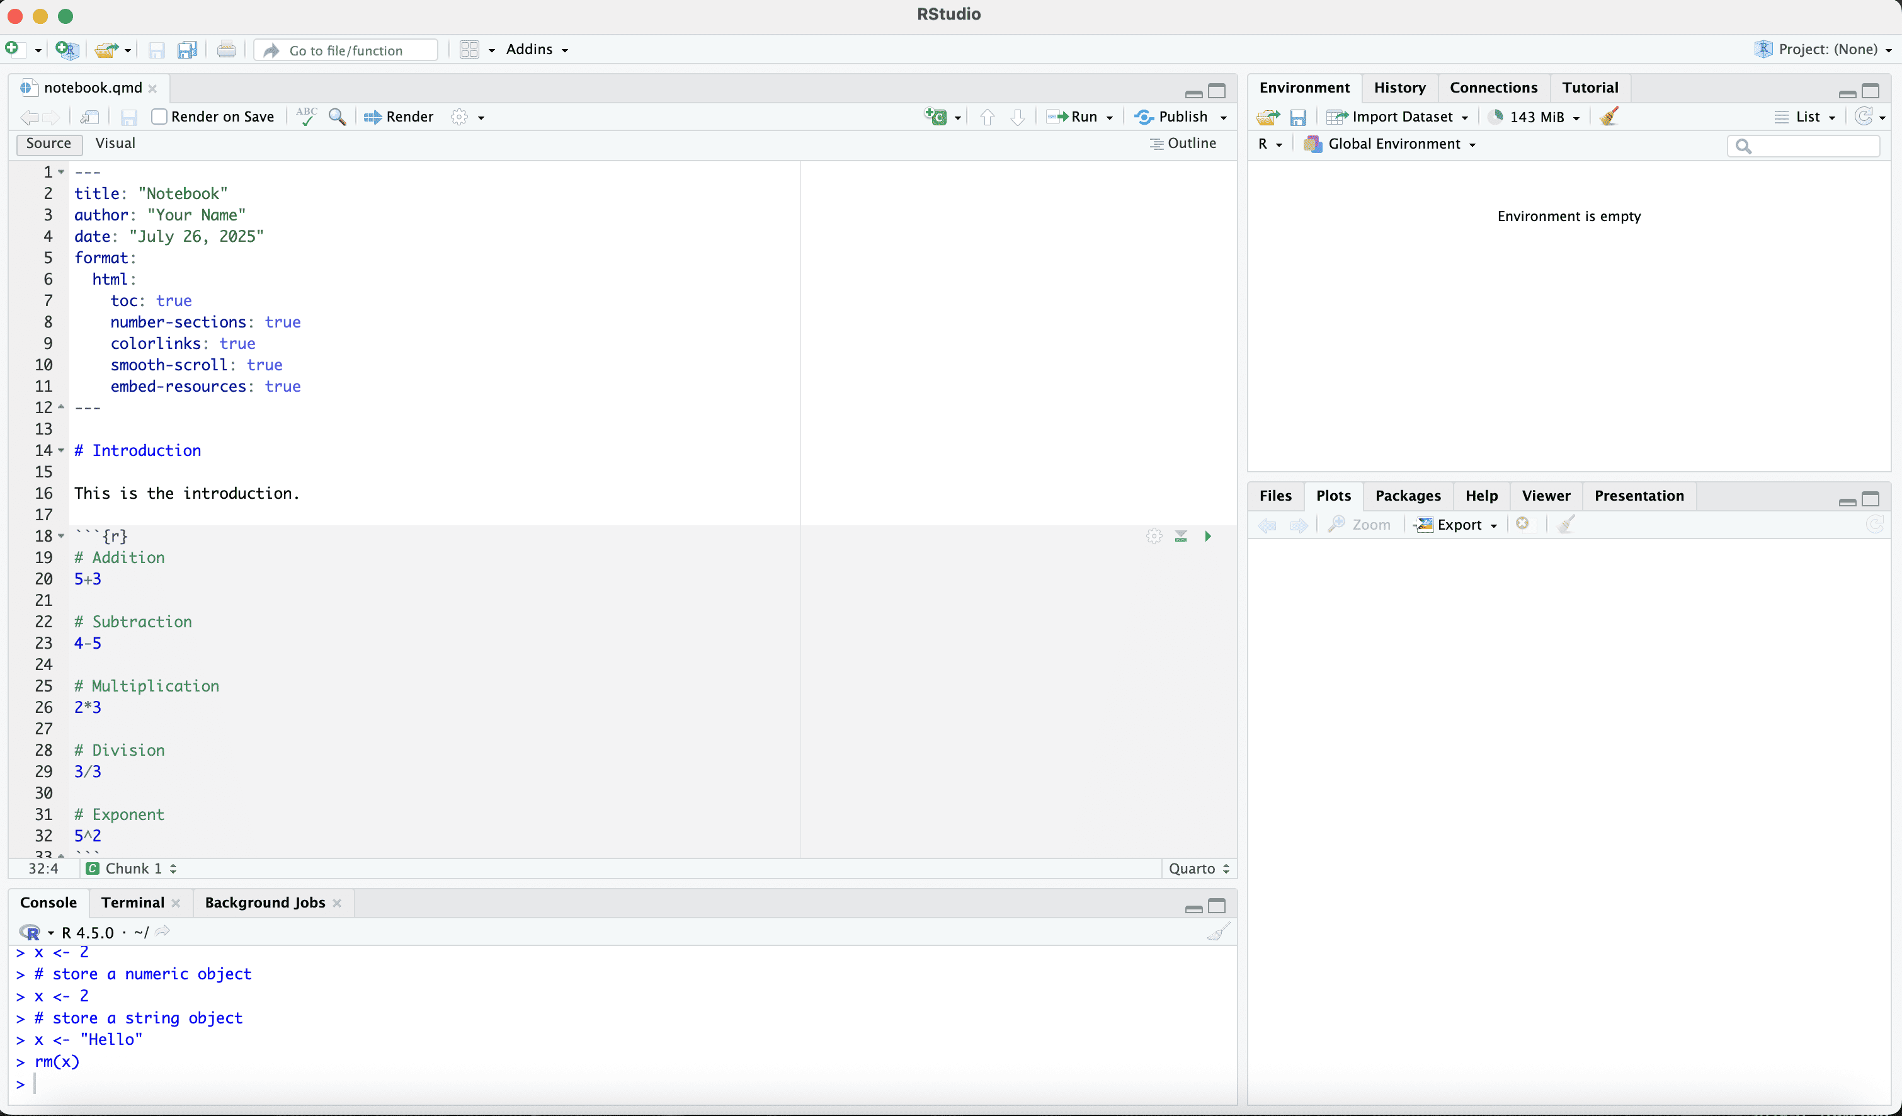Collapse the Introduction section fold arrow
The image size is (1902, 1116).
[61, 450]
